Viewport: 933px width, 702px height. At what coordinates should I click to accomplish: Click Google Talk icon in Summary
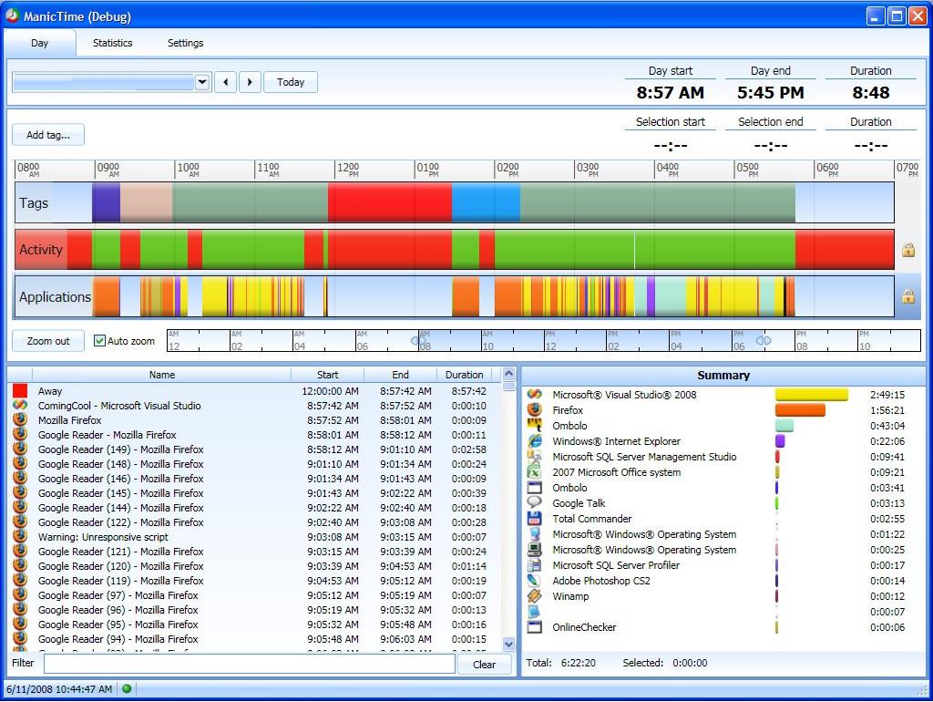[x=535, y=503]
